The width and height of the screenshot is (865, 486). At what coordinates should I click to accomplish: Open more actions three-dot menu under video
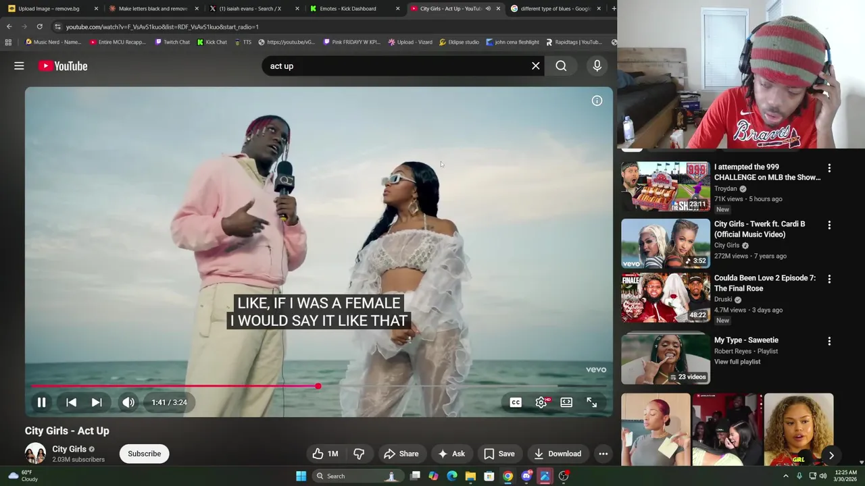pos(603,454)
